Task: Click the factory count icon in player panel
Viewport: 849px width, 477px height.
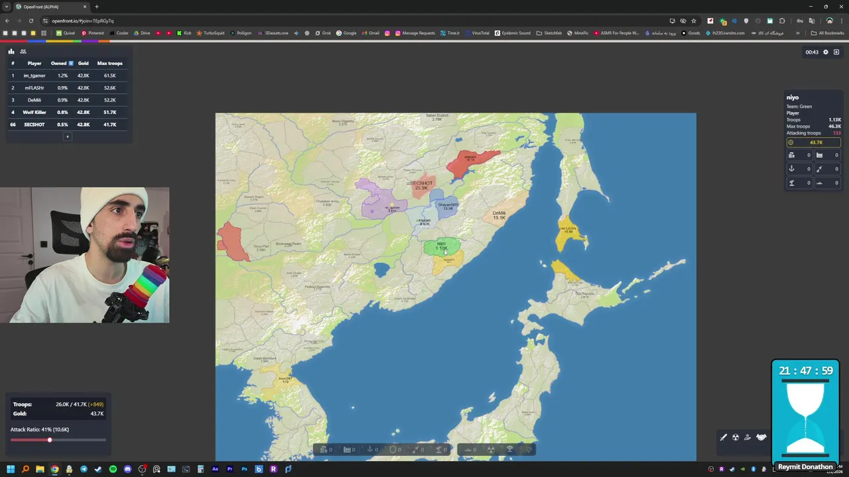Action: tap(819, 155)
